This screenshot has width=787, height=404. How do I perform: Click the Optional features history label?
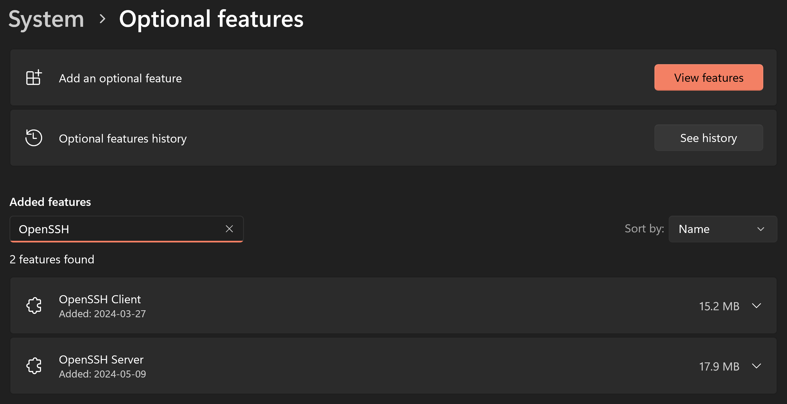(123, 138)
